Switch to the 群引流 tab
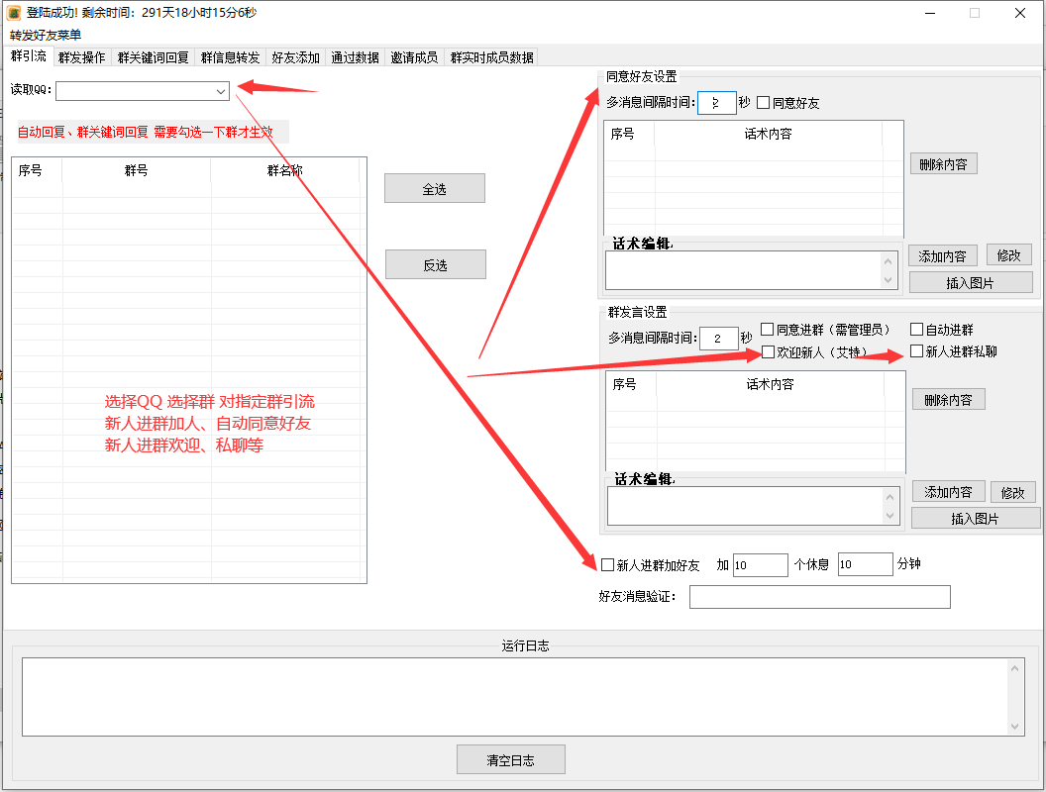 (29, 56)
